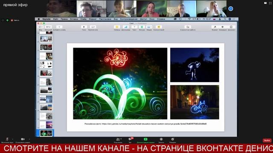Open the Правка menu
273x153 pixels.
pyautogui.click(x=64, y=19)
